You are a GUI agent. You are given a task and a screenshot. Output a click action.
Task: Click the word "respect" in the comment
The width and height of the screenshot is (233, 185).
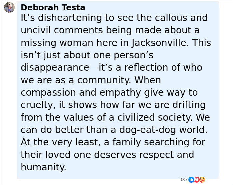pyautogui.click(x=156, y=155)
